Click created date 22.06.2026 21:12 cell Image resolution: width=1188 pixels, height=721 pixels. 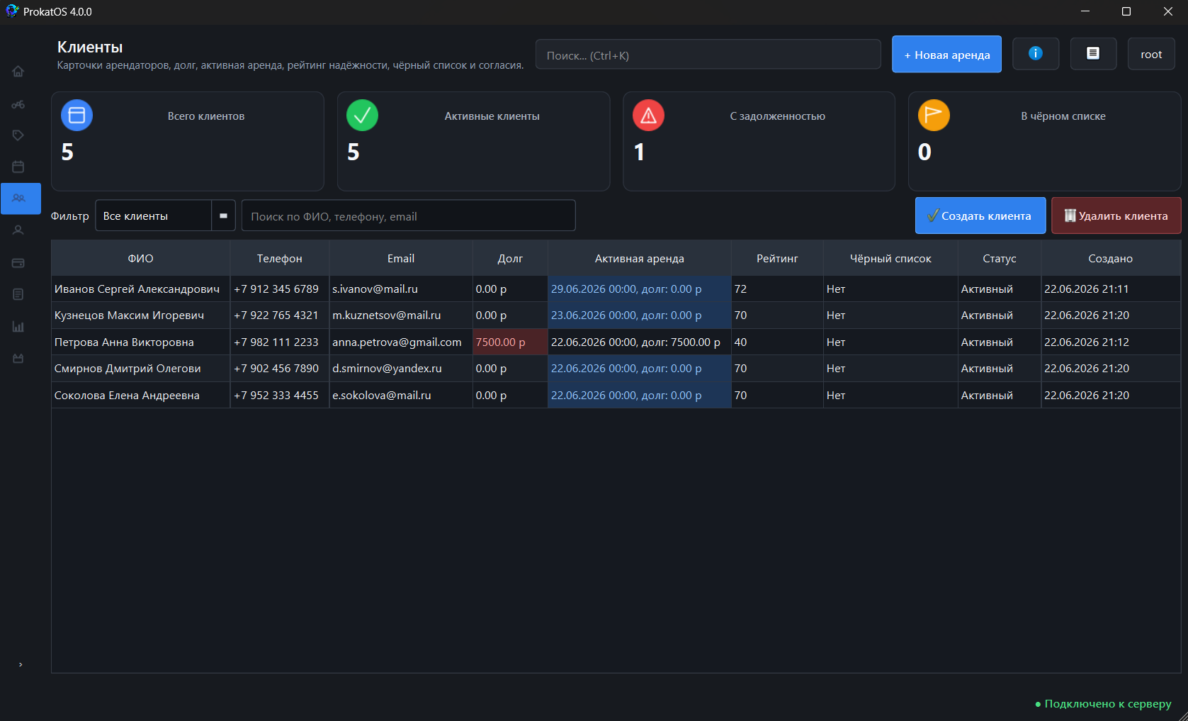(1110, 342)
